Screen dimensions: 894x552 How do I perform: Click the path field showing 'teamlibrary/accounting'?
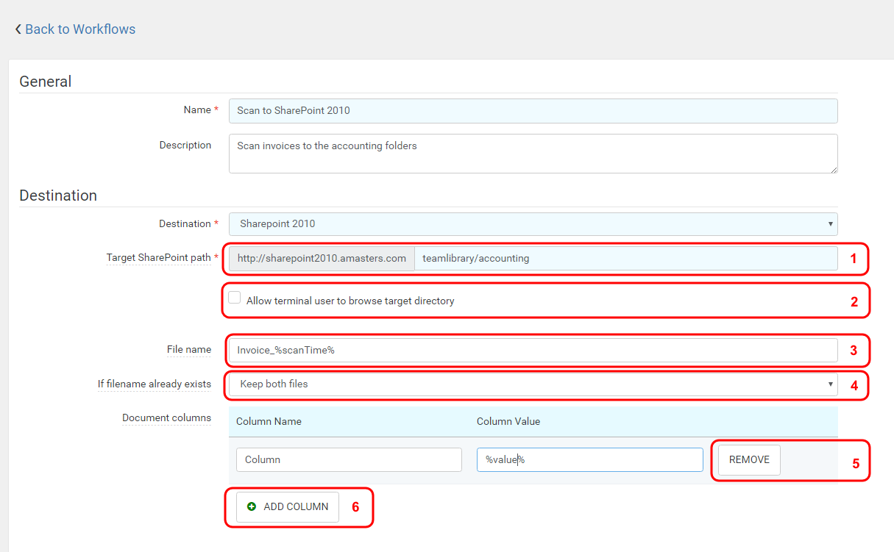[x=625, y=258]
